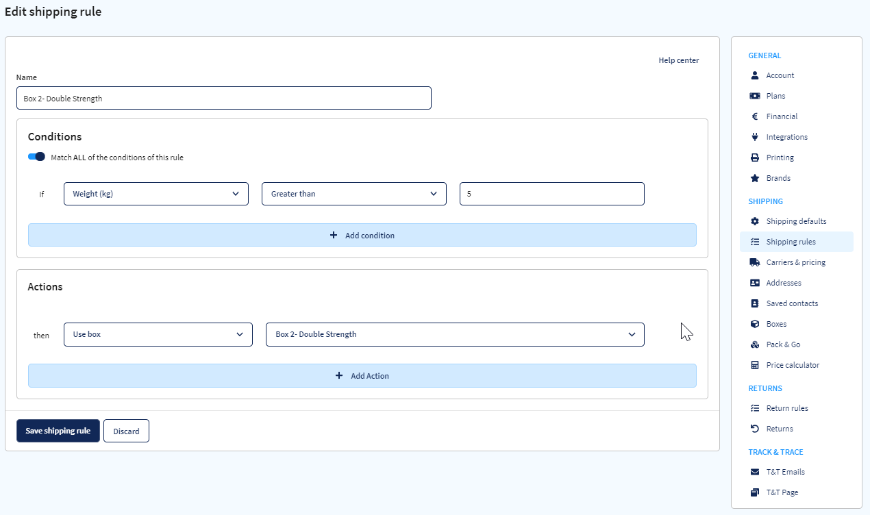Click the Financial euro icon

coord(755,116)
